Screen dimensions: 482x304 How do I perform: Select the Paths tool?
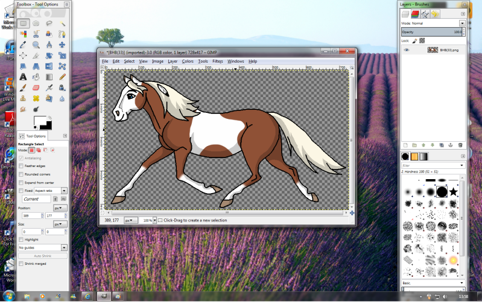point(62,34)
